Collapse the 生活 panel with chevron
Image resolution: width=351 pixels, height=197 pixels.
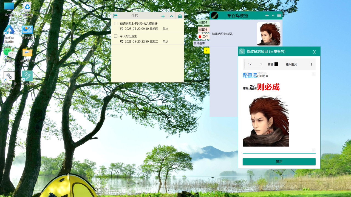(171, 16)
